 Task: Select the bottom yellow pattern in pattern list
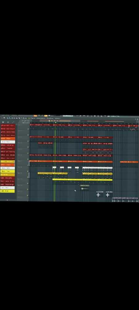(7, 191)
